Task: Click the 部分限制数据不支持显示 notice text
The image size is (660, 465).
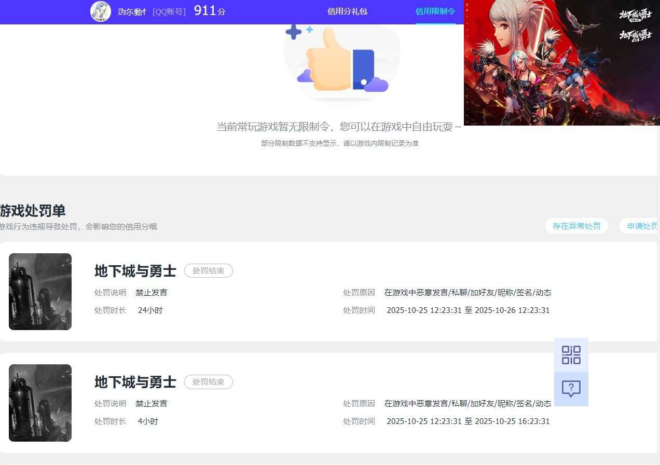Action: pos(340,143)
